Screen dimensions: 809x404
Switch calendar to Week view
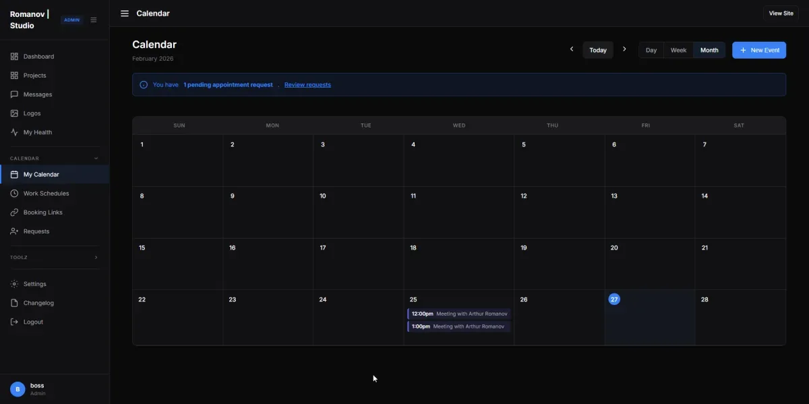(x=678, y=50)
